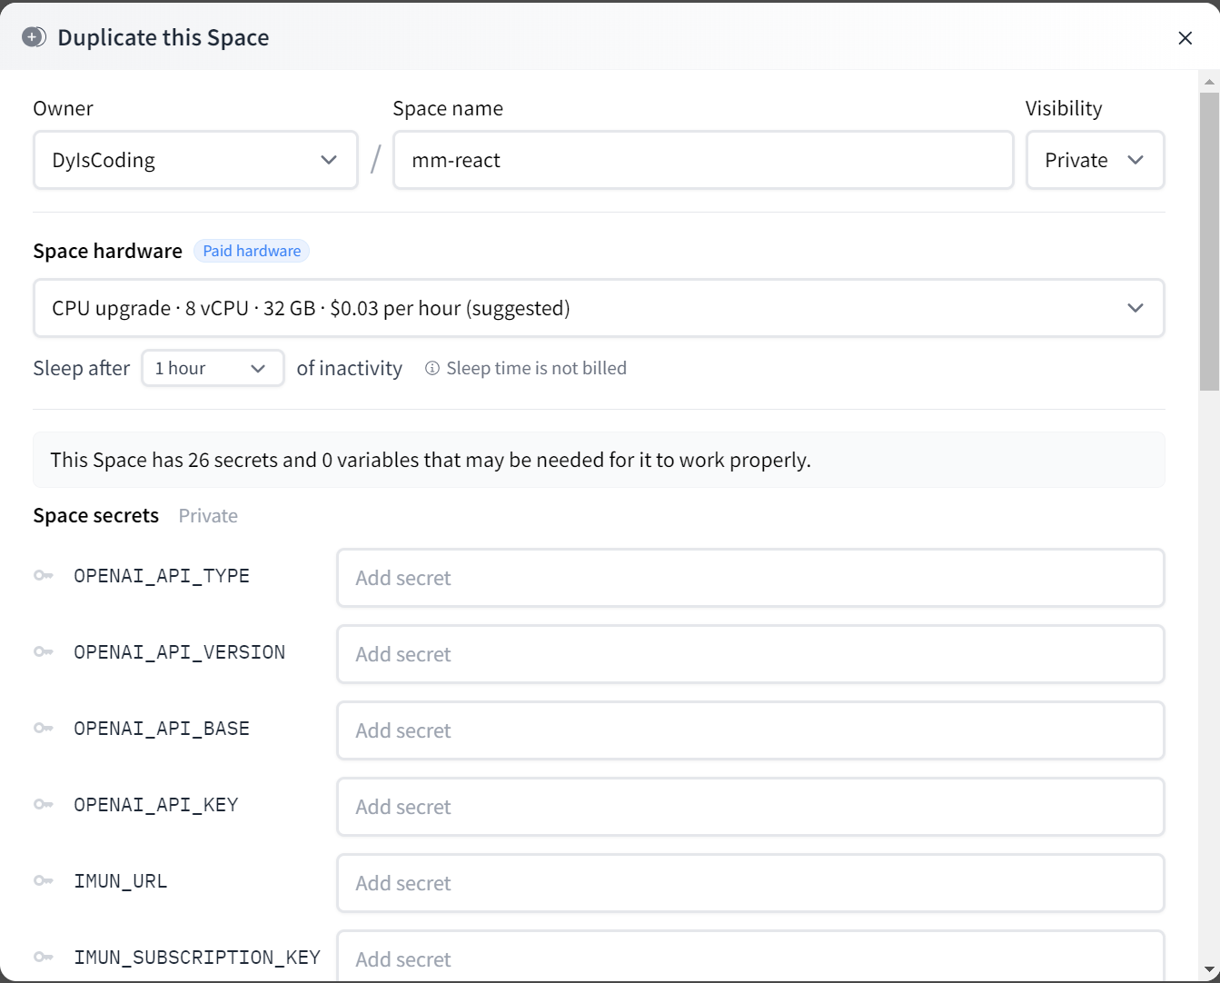Focus the IMUN_URL secret field
Image resolution: width=1220 pixels, height=983 pixels.
pyautogui.click(x=750, y=883)
